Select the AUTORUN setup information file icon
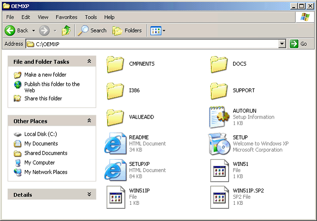The image size is (317, 221). click(219, 117)
